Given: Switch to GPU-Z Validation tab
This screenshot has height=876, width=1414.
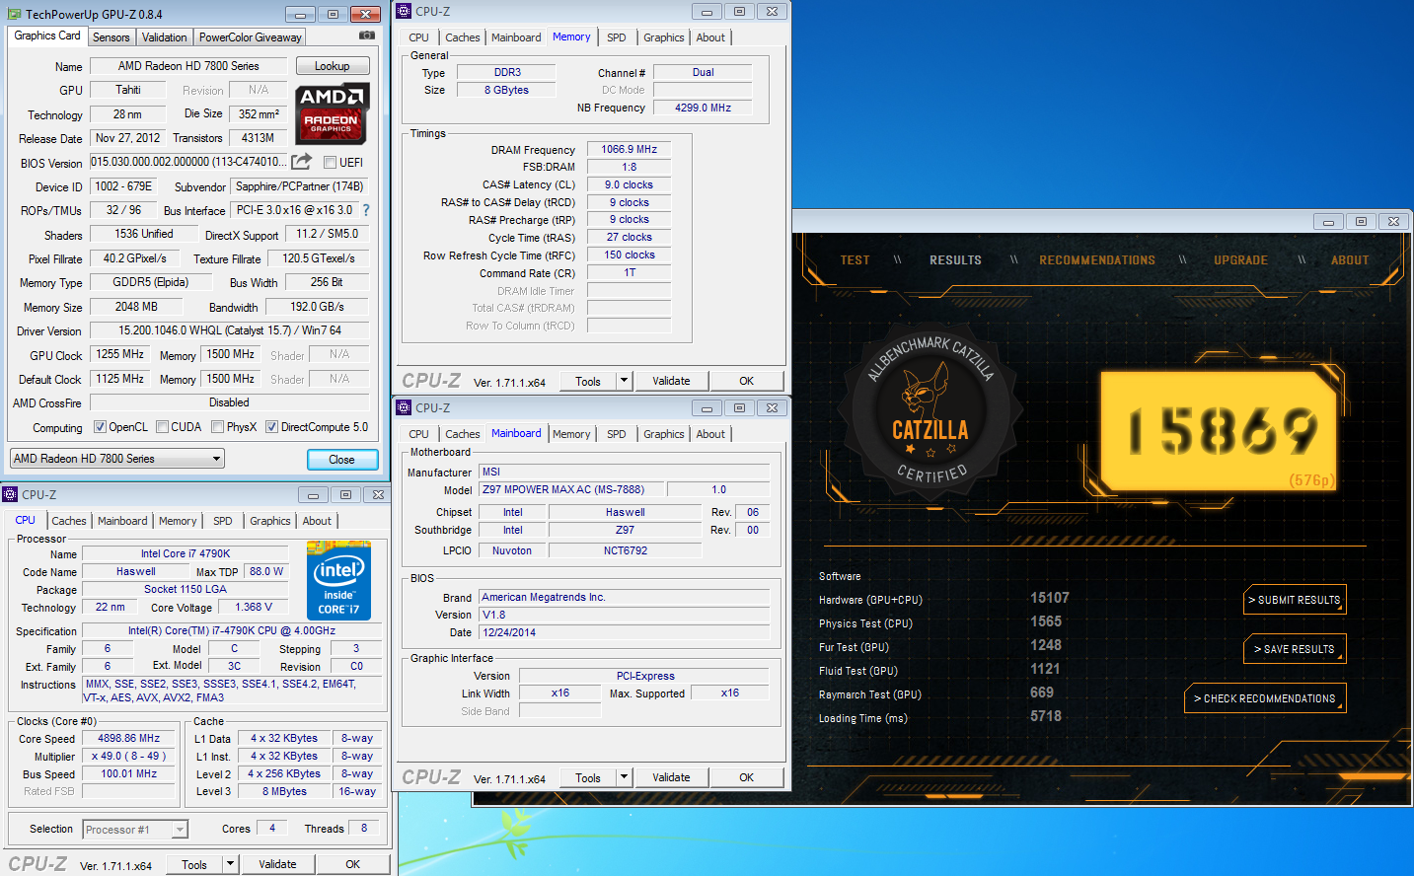Looking at the screenshot, I should (x=164, y=37).
